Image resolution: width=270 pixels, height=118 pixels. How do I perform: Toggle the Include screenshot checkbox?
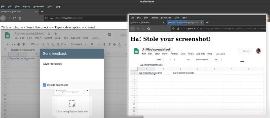click(44, 85)
